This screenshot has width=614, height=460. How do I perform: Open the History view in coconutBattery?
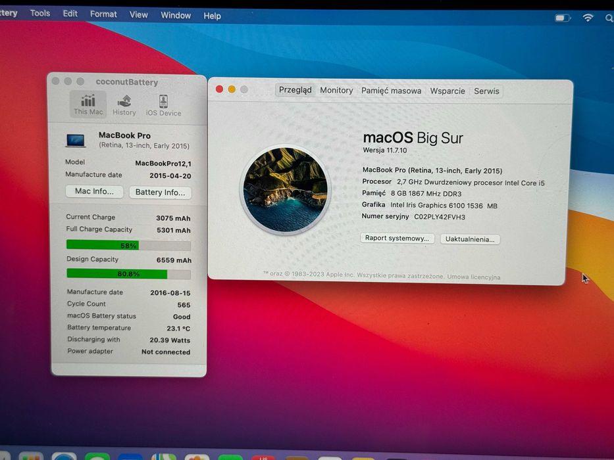coord(124,105)
